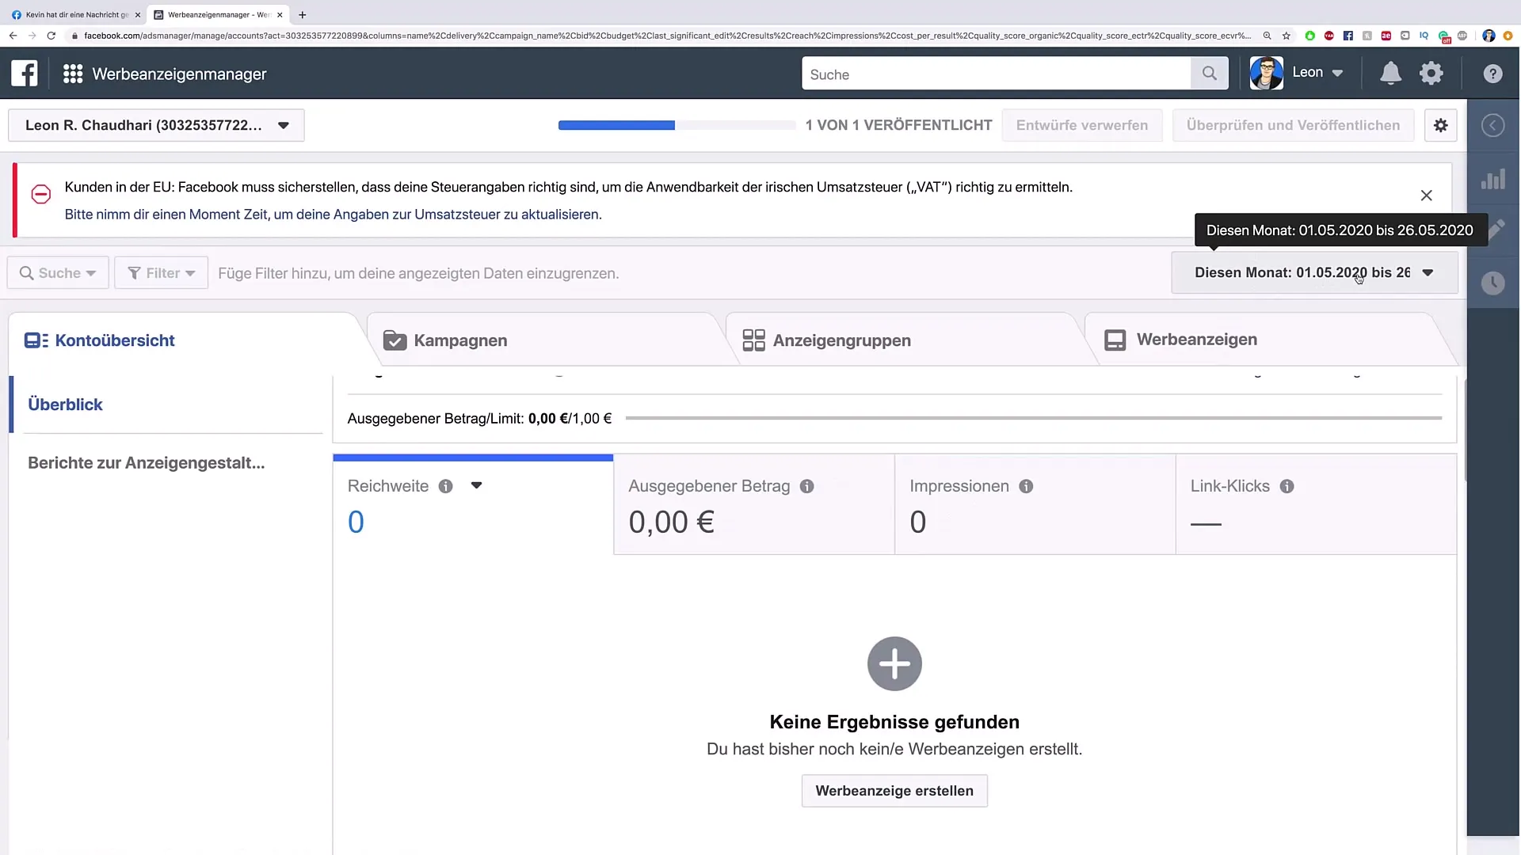Screen dimensions: 1521x855
Task: Expand the Reichweite metric dropdown arrow
Action: 476,485
